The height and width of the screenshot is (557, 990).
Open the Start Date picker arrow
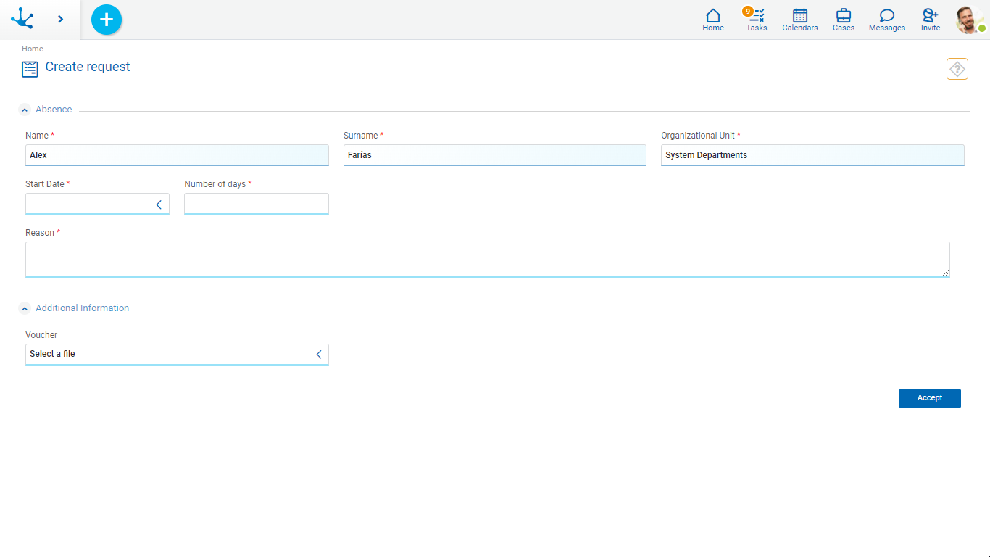(159, 205)
